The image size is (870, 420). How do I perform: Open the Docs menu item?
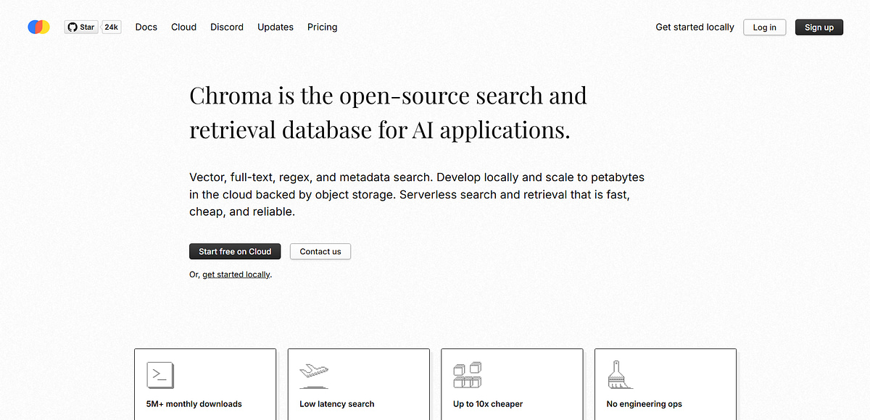(x=146, y=27)
